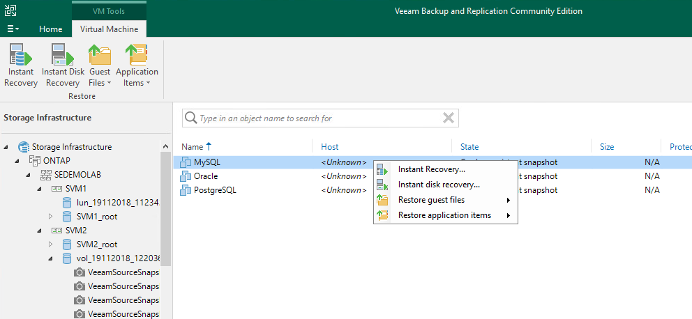
Task: Collapse the SVM1 tree node
Action: click(39, 189)
